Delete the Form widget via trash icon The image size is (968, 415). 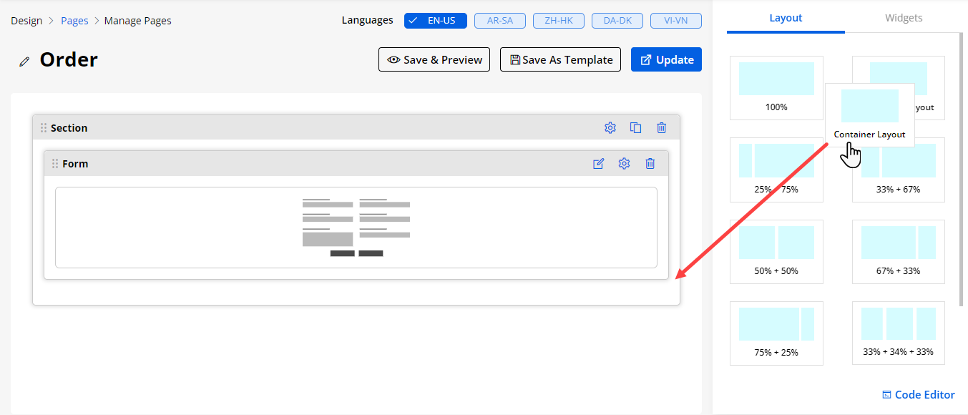[x=650, y=164]
